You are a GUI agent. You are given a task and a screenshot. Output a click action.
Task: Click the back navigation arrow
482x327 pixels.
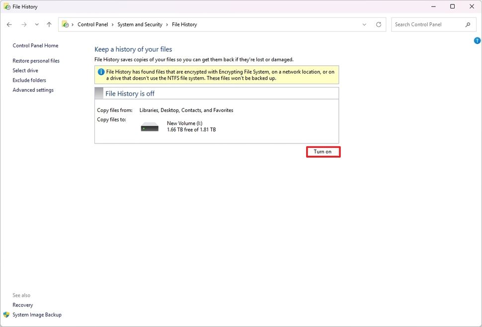click(x=9, y=24)
